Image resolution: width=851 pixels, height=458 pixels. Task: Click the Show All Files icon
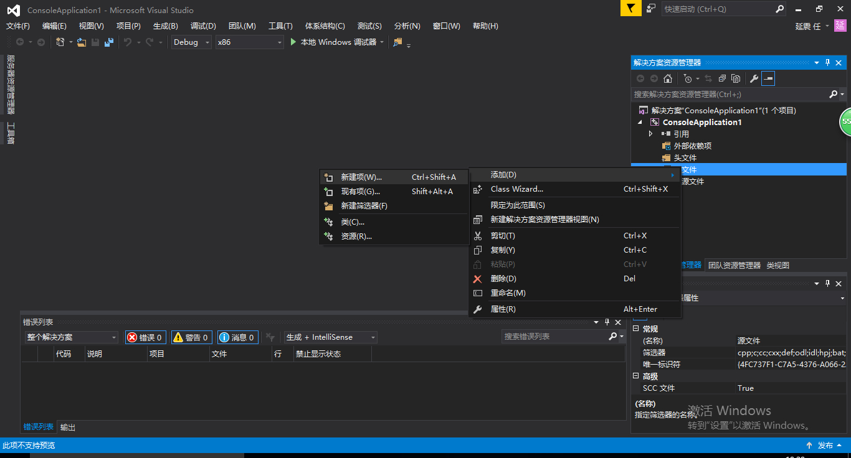pos(736,78)
